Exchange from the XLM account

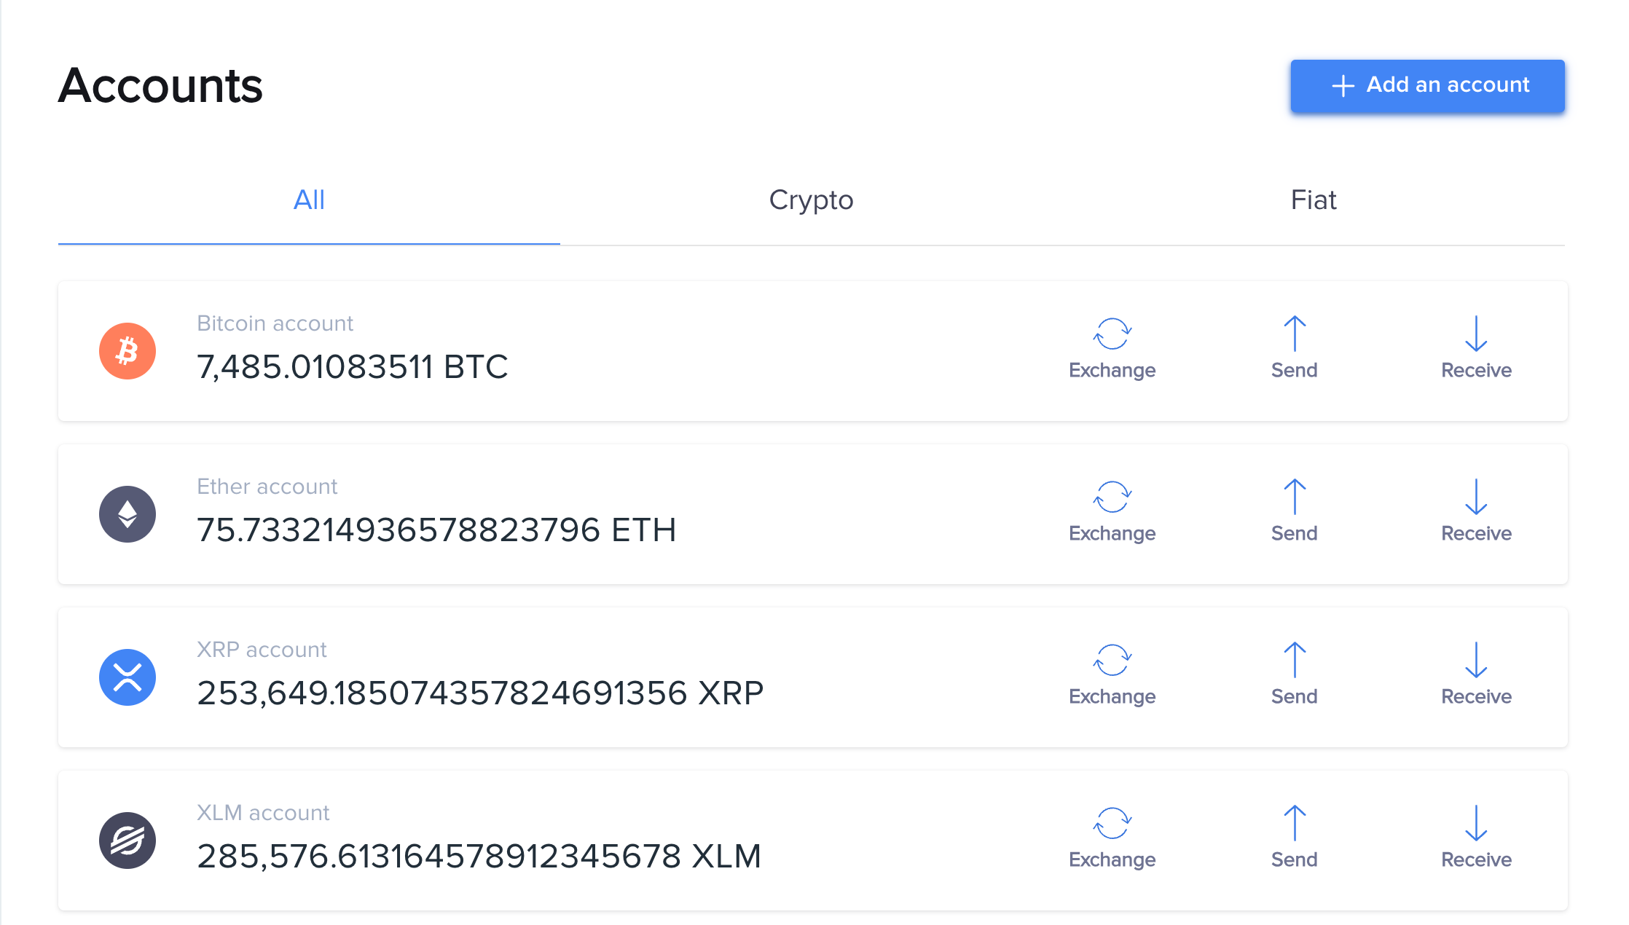[x=1112, y=838]
